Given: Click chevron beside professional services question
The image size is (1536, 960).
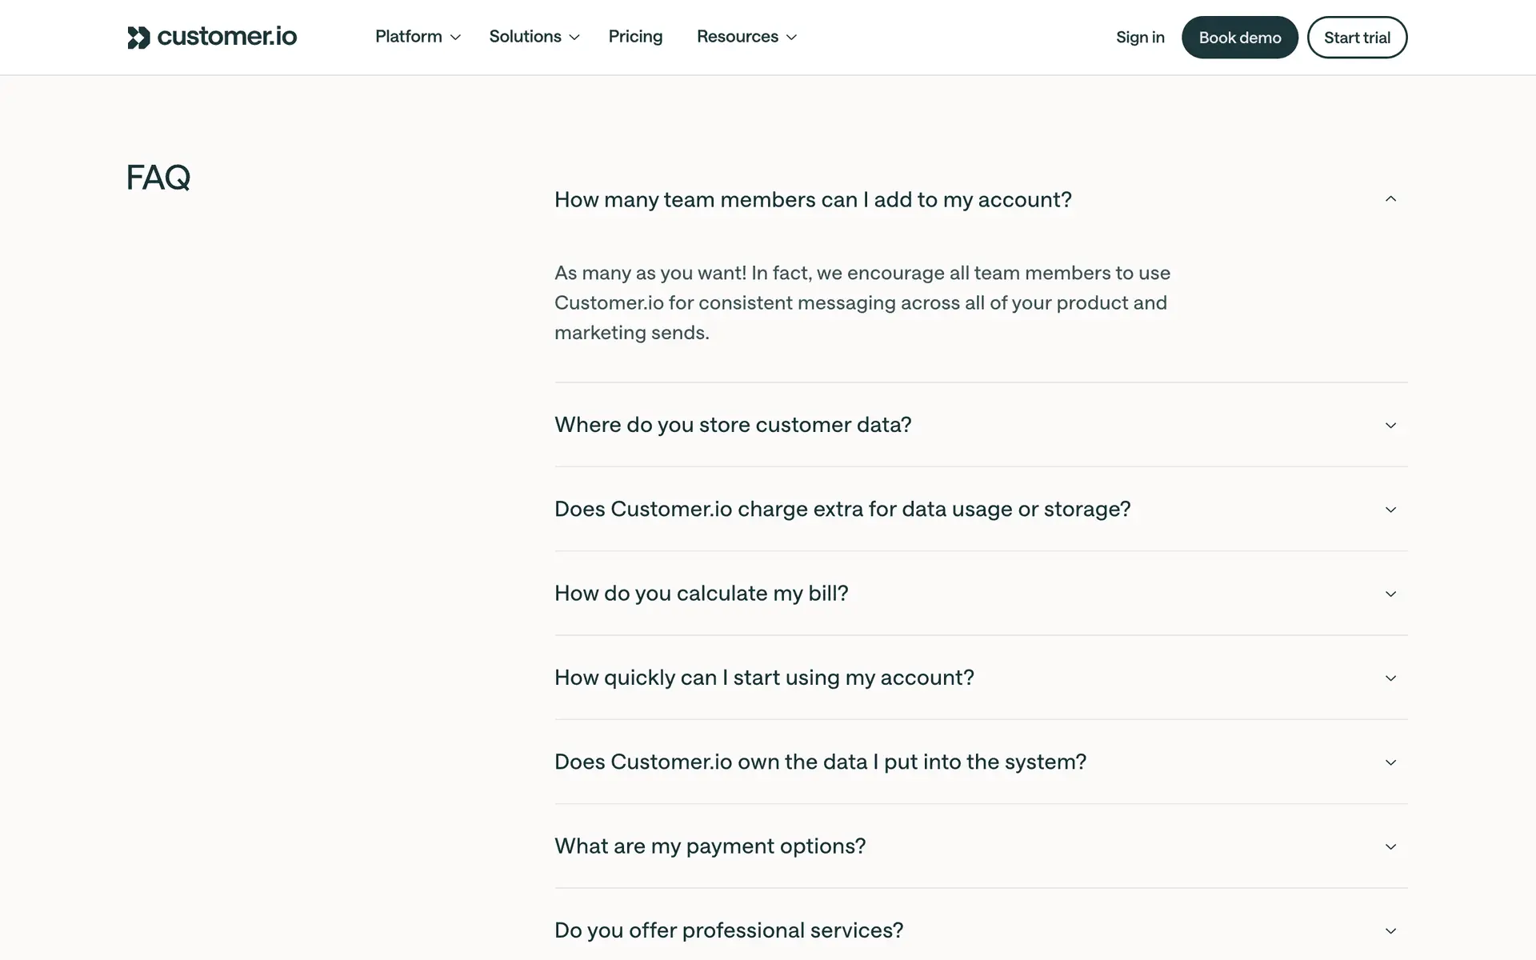Looking at the screenshot, I should pos(1390,930).
